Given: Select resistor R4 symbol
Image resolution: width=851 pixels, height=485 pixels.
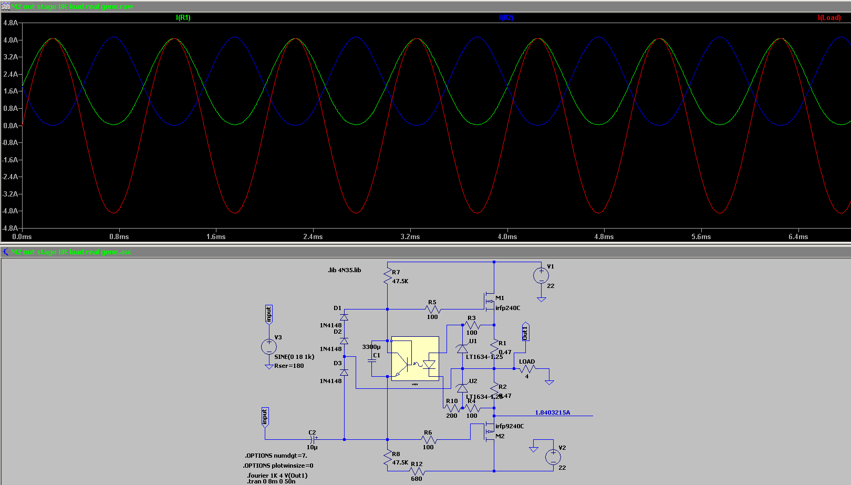Looking at the screenshot, I should coord(472,408).
